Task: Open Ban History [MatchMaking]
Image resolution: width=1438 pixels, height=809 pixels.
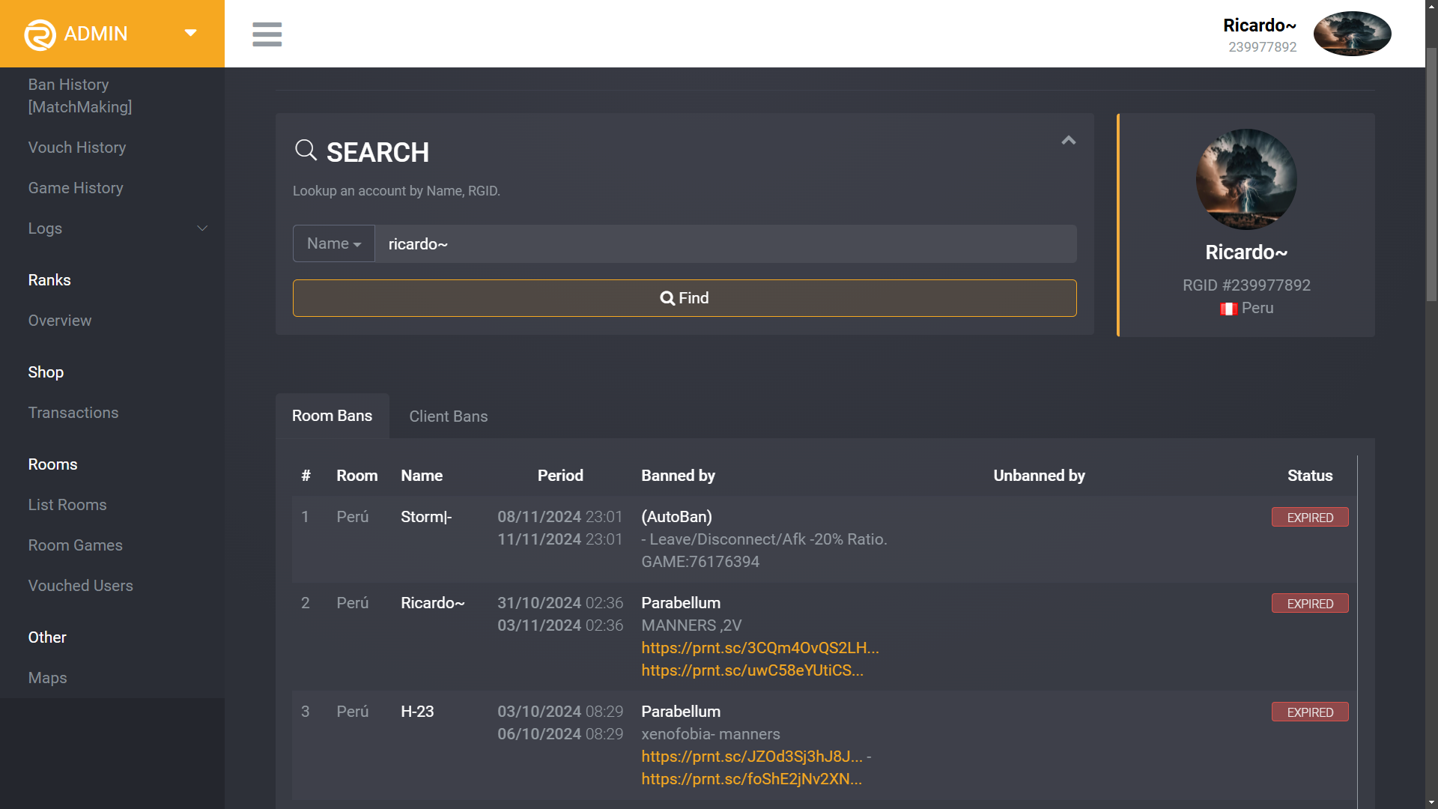Action: coord(80,96)
